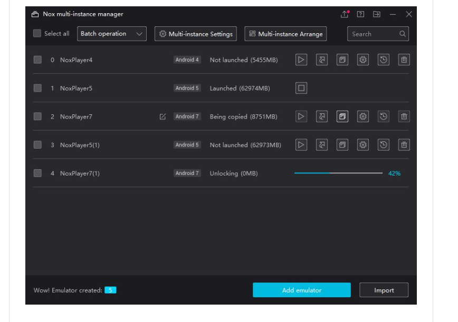Click the upload/update icon with red dot
Screen dimensions: 458x322
pyautogui.click(x=345, y=14)
